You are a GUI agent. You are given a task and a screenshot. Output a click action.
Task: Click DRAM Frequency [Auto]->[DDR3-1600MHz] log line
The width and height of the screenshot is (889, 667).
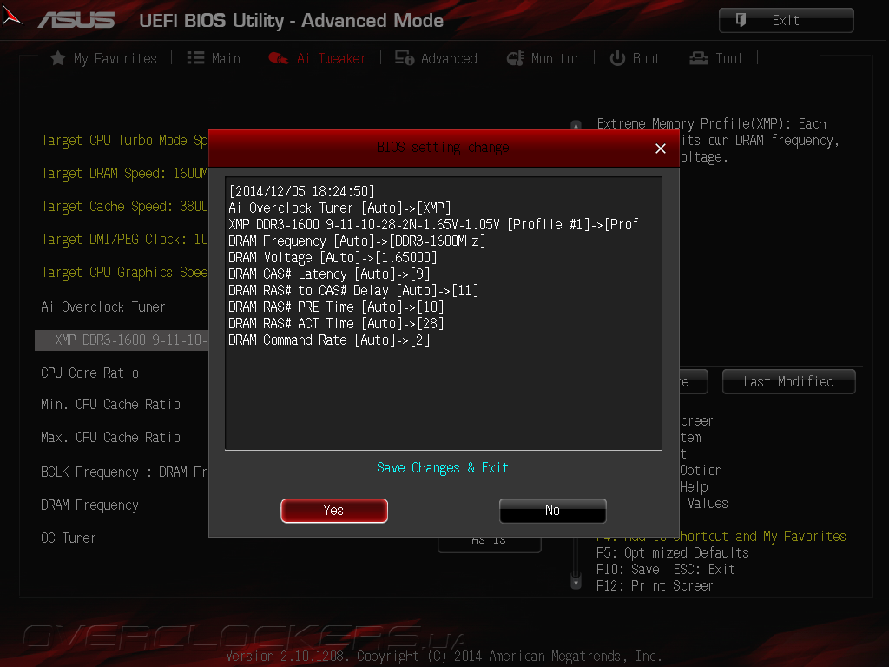point(357,241)
